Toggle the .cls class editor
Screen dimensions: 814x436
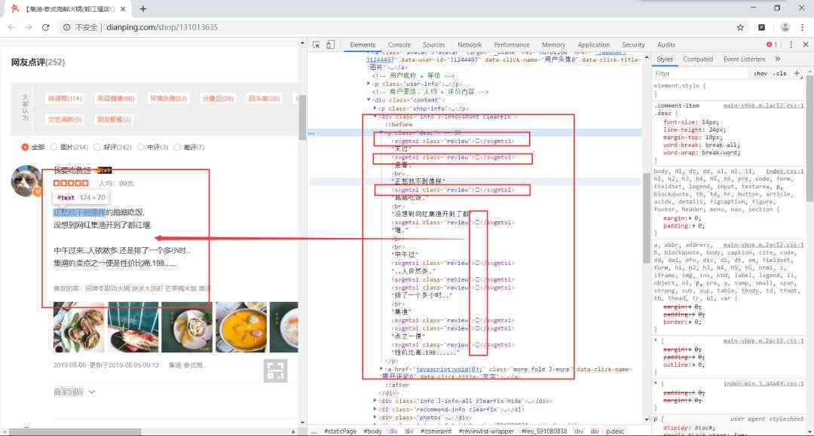780,74
